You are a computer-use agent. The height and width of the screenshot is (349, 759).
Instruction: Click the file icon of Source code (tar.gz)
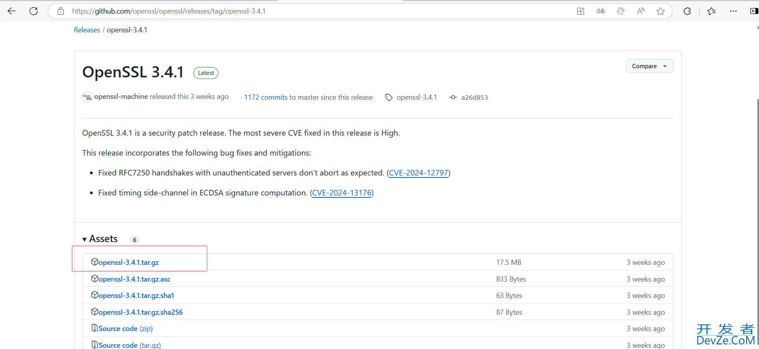coord(95,345)
